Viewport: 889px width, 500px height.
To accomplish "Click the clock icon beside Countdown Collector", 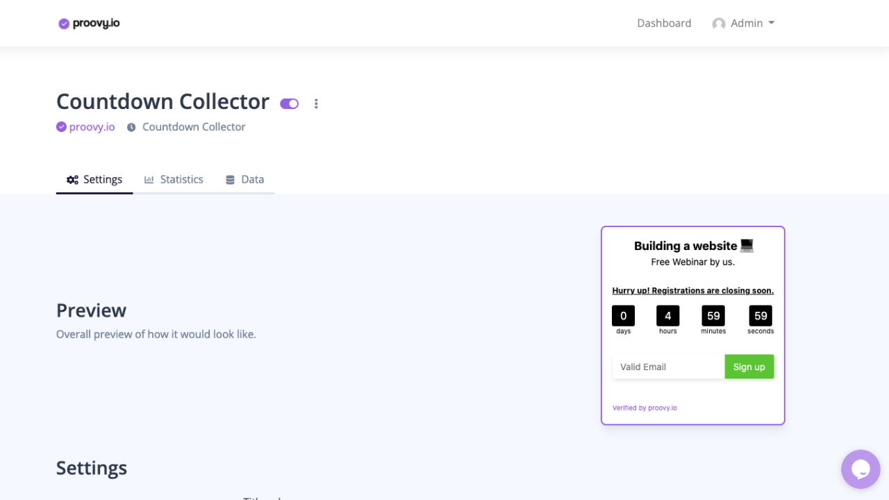I will pyautogui.click(x=131, y=127).
